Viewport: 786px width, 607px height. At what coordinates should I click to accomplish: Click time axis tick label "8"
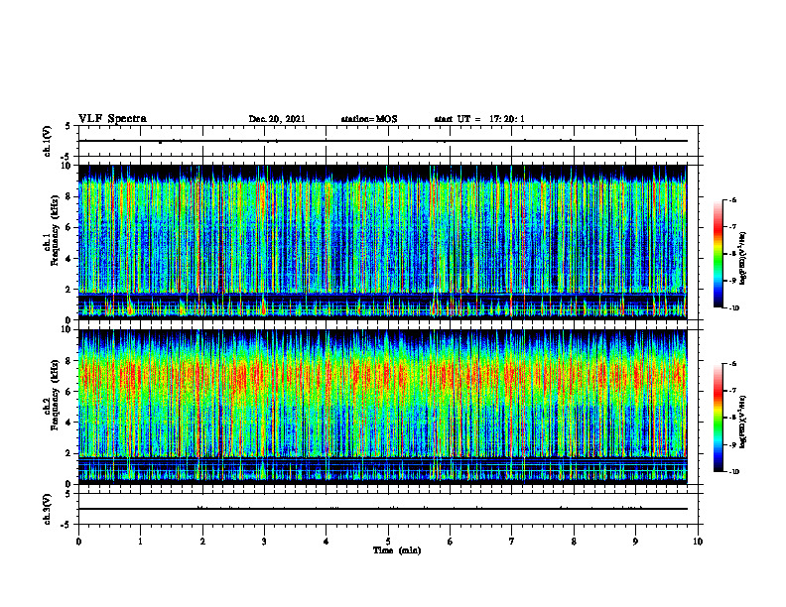pyautogui.click(x=574, y=542)
